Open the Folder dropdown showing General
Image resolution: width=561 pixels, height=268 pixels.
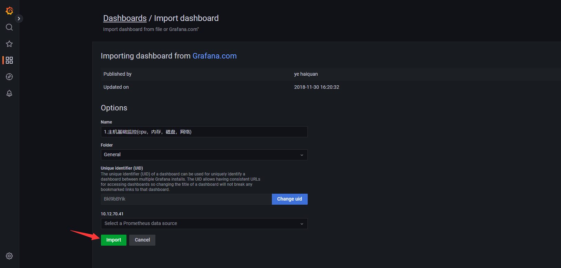coord(204,155)
